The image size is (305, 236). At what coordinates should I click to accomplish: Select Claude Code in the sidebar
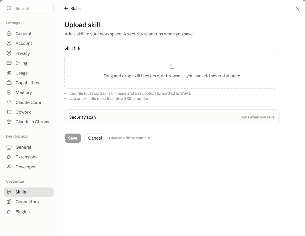29,102
